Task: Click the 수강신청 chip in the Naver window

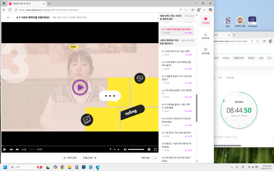Action: [x=230, y=78]
